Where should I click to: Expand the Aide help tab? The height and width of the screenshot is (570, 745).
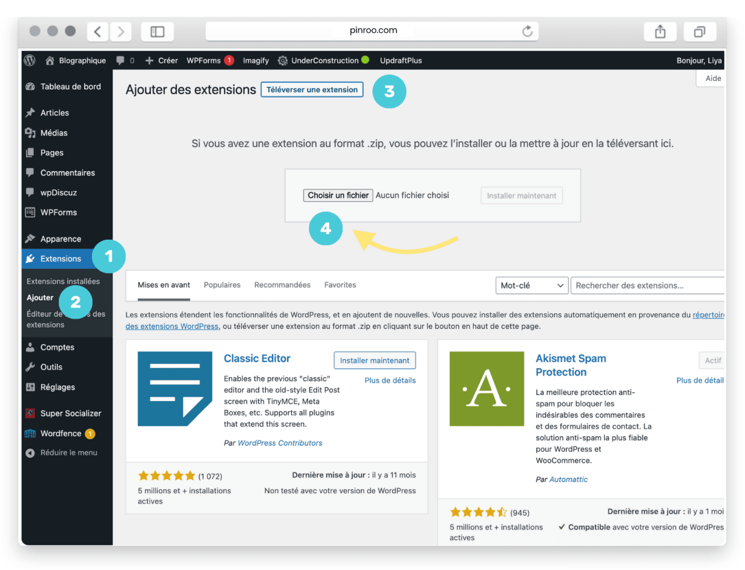point(711,79)
